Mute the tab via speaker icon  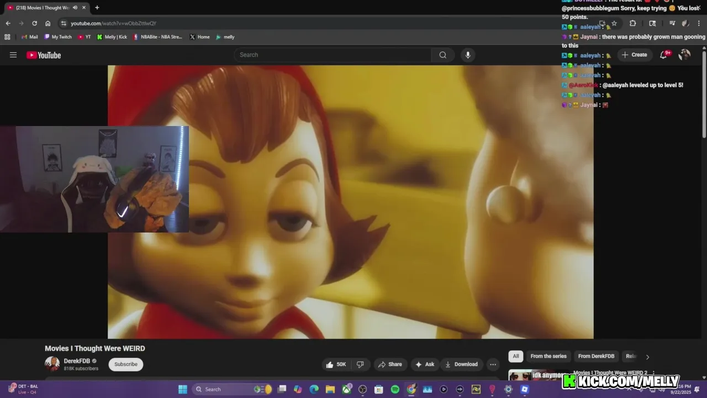point(75,8)
